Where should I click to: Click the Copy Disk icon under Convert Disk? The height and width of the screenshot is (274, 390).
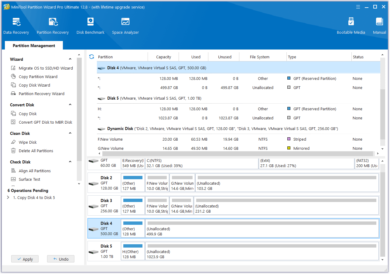click(13, 114)
